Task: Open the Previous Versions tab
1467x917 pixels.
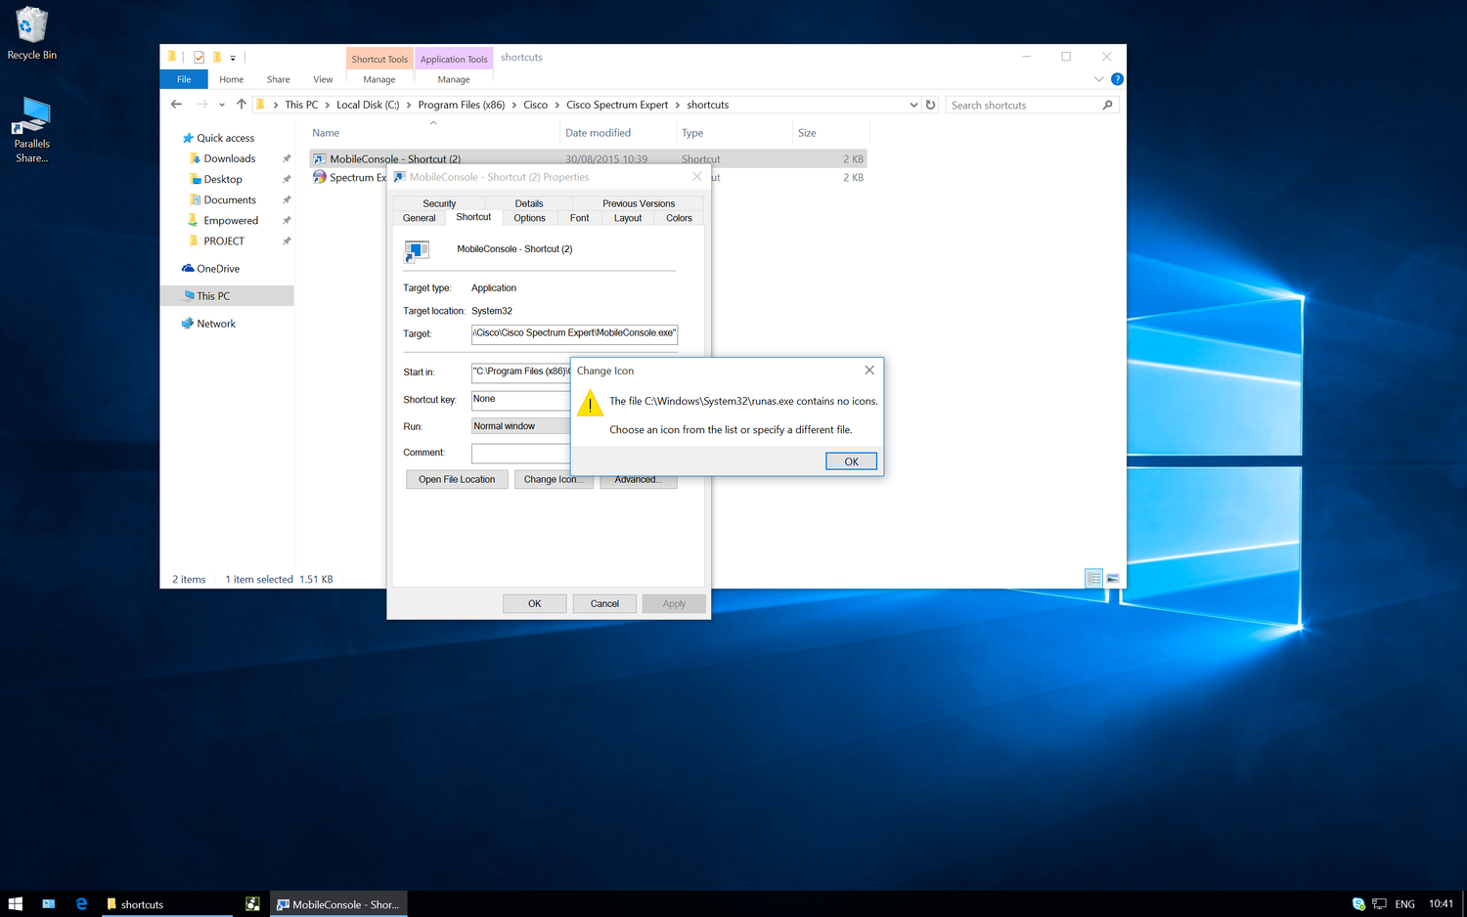Action: (x=639, y=203)
